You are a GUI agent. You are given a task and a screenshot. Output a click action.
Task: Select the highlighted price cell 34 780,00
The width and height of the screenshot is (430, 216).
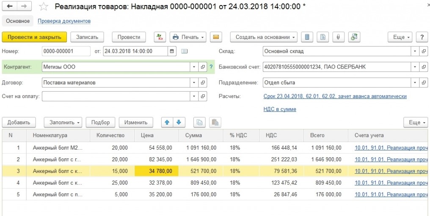point(156,171)
